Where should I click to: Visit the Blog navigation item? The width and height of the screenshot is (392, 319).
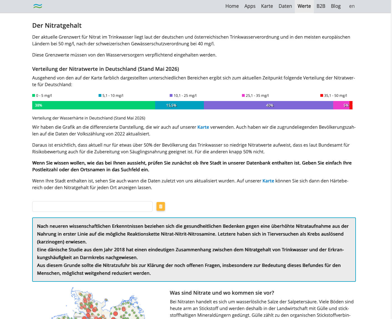click(336, 6)
